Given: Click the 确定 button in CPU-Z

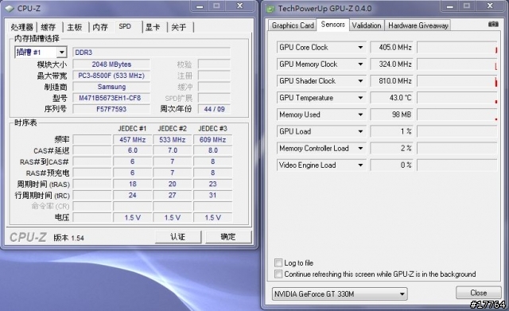Looking at the screenshot, I should 228,237.
